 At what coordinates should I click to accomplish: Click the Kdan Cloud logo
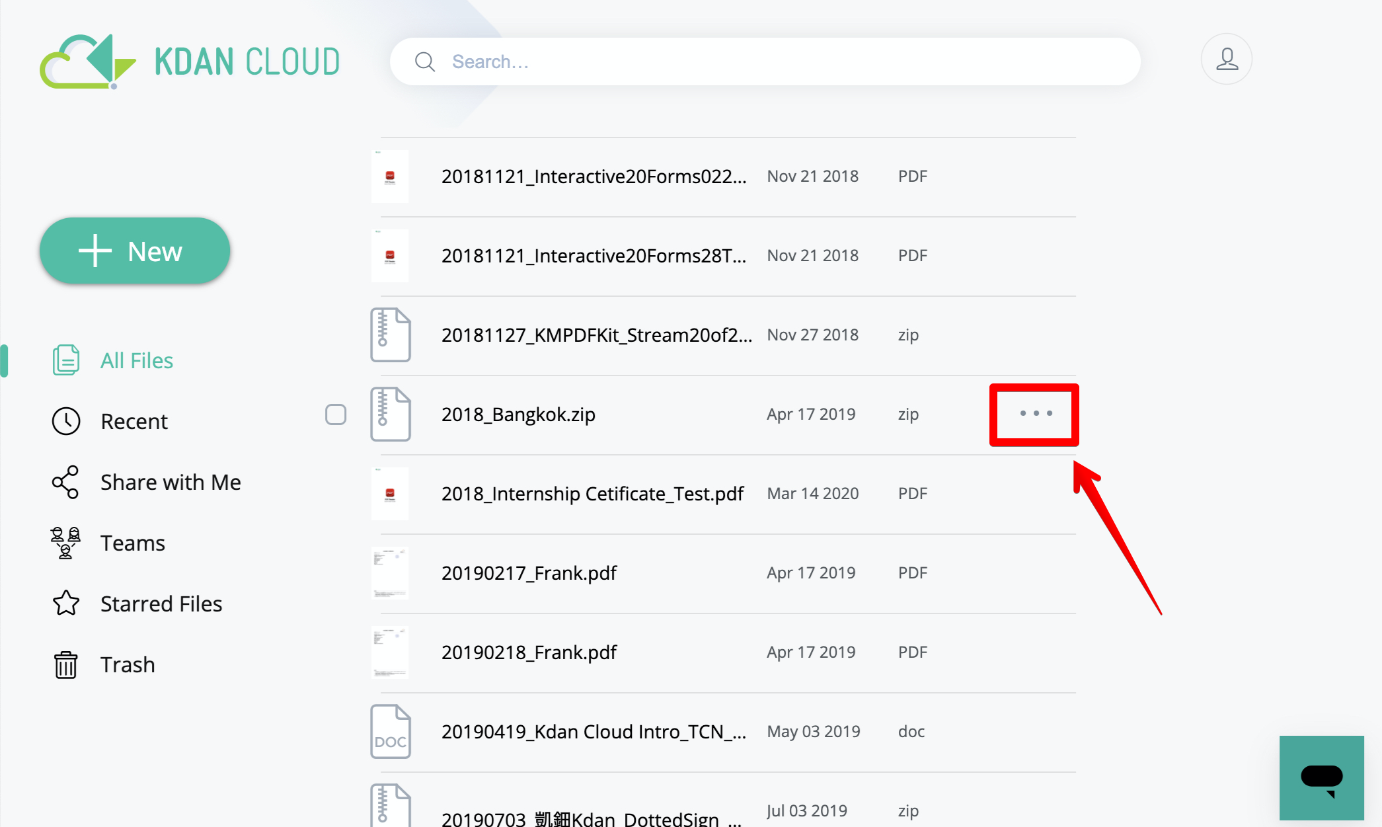(x=190, y=61)
